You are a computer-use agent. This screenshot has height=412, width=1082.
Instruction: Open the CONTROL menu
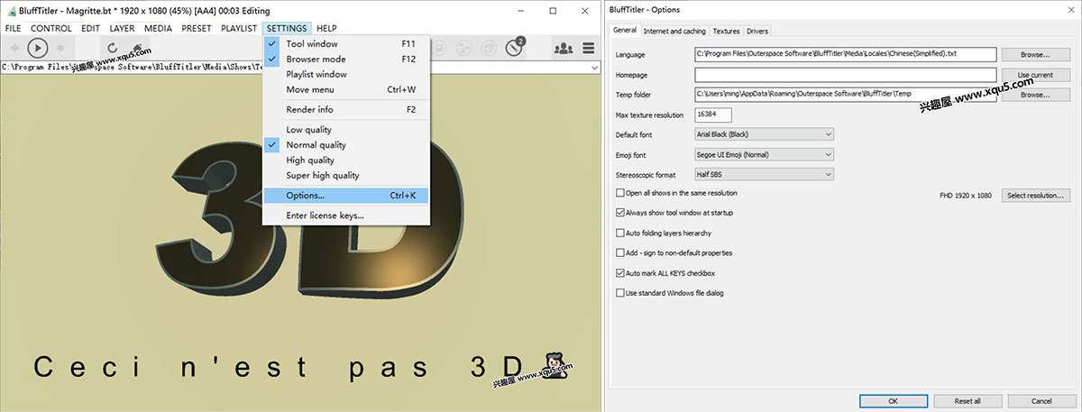click(x=51, y=28)
